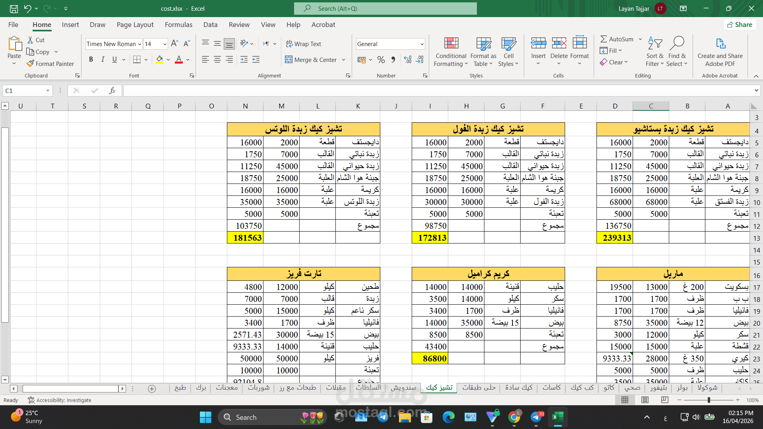Apply red font color
This screenshot has width=763, height=429.
[179, 60]
